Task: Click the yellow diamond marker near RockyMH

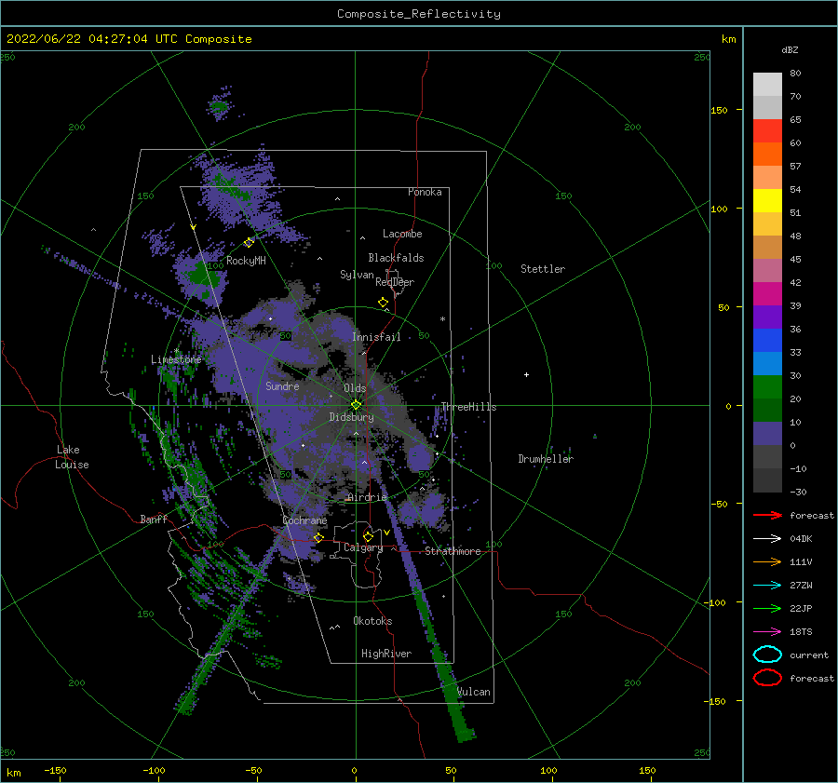Action: pos(249,243)
